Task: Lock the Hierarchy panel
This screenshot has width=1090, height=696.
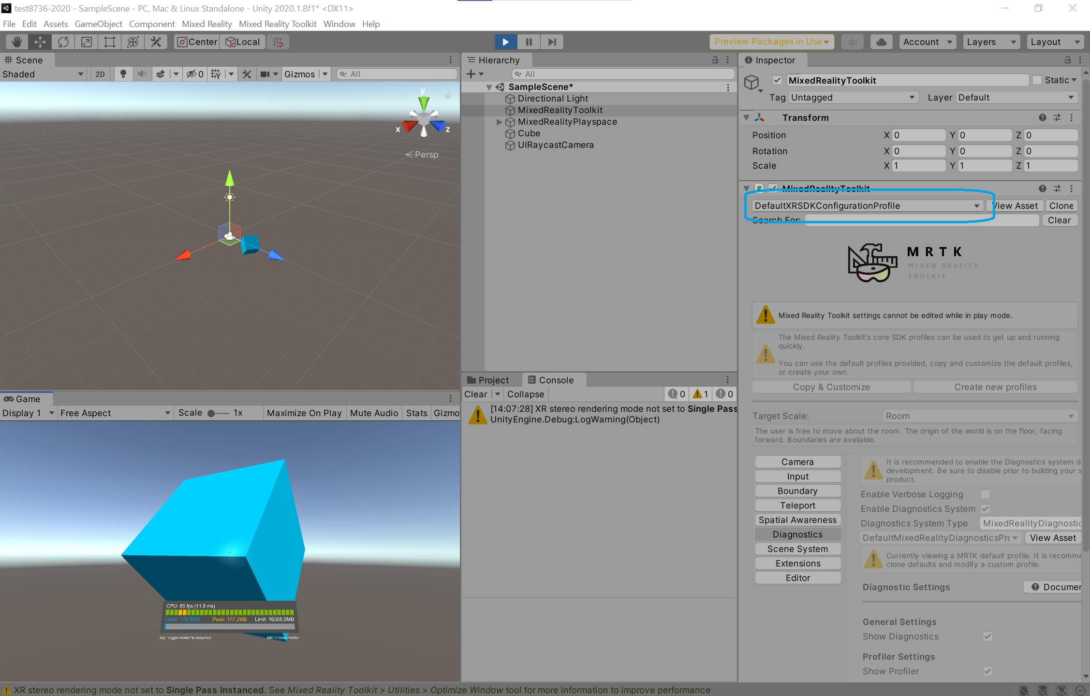Action: point(715,60)
